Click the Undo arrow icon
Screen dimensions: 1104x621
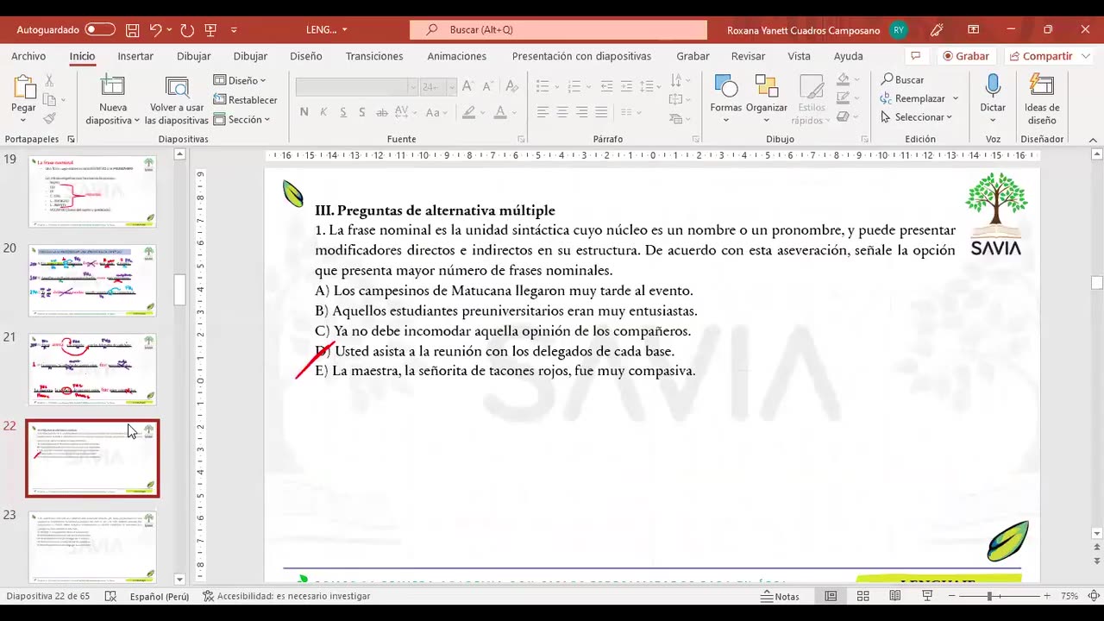click(155, 29)
